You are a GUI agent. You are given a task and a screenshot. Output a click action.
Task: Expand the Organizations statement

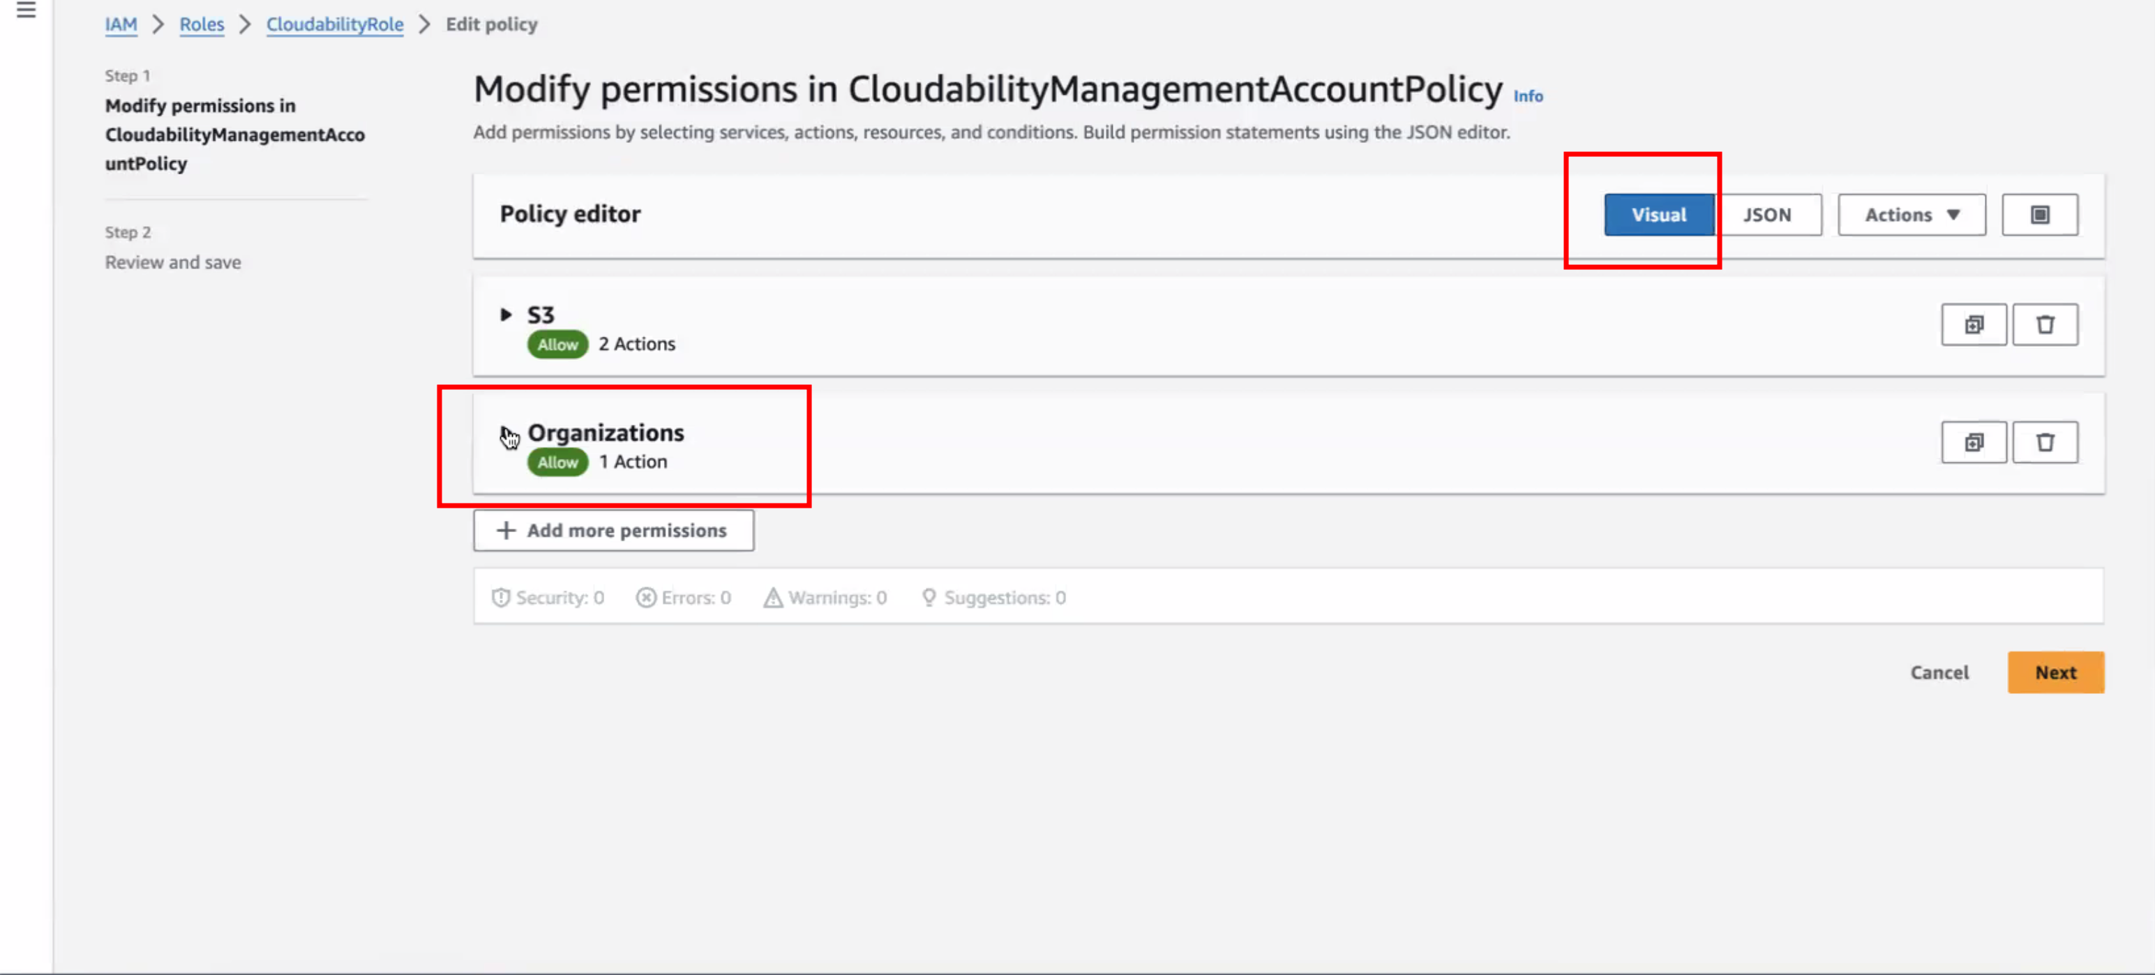(507, 433)
